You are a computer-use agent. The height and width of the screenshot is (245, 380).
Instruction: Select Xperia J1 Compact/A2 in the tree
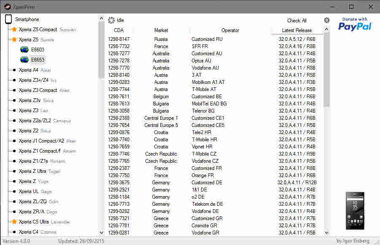pyautogui.click(x=42, y=141)
